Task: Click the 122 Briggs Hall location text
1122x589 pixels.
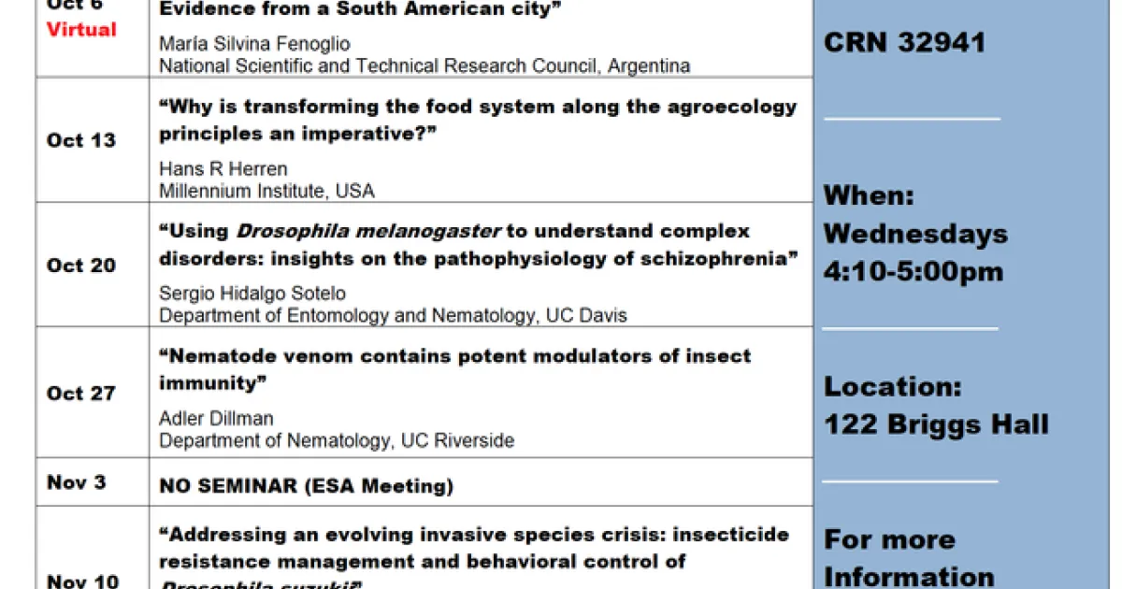Action: pyautogui.click(x=936, y=425)
